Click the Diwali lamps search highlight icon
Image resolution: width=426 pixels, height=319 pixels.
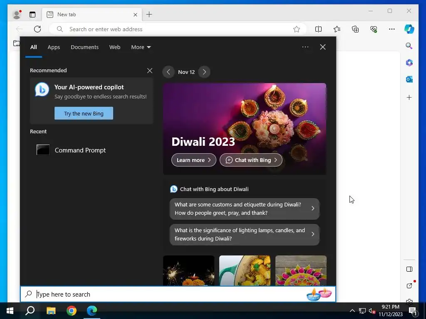coord(319,294)
